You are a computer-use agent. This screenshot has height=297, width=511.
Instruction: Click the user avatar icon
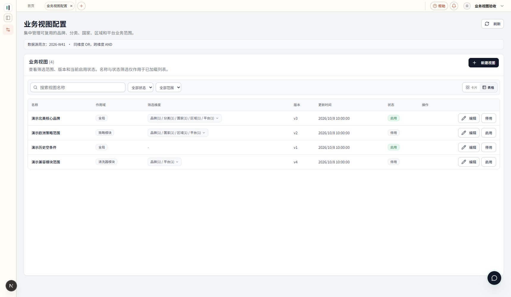(x=467, y=6)
